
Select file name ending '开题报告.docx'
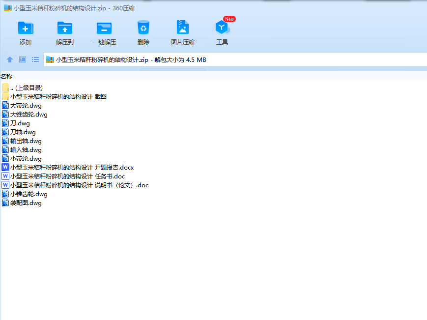click(x=72, y=167)
